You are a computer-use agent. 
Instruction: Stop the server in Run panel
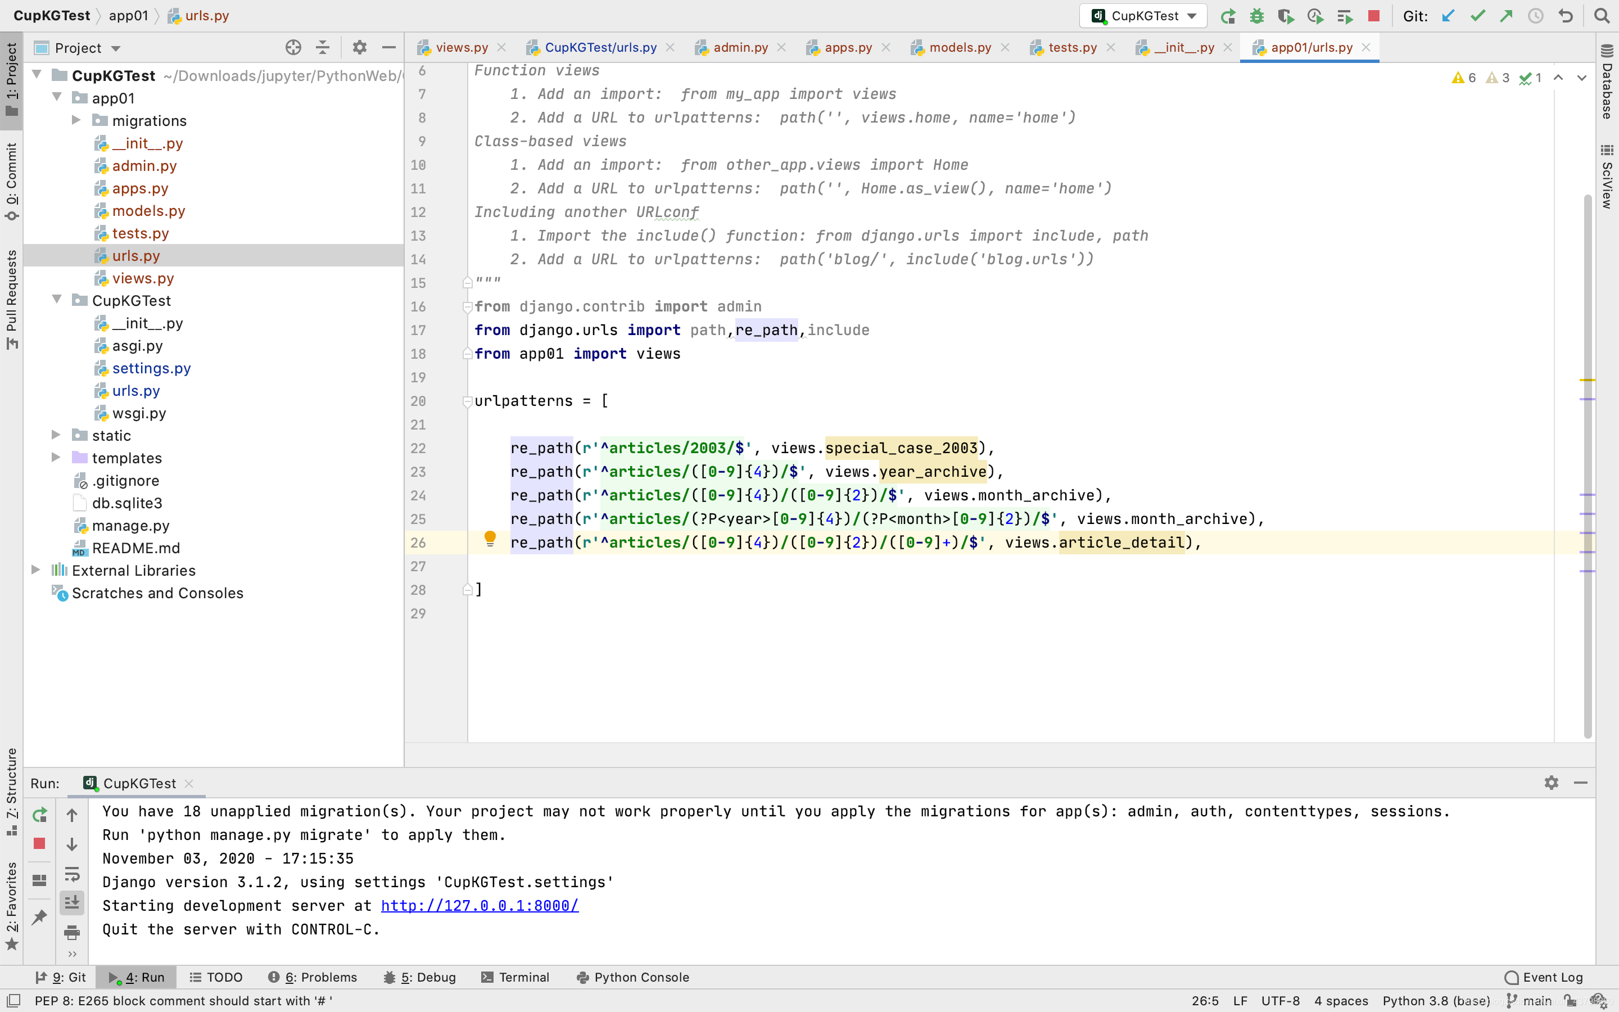point(39,843)
